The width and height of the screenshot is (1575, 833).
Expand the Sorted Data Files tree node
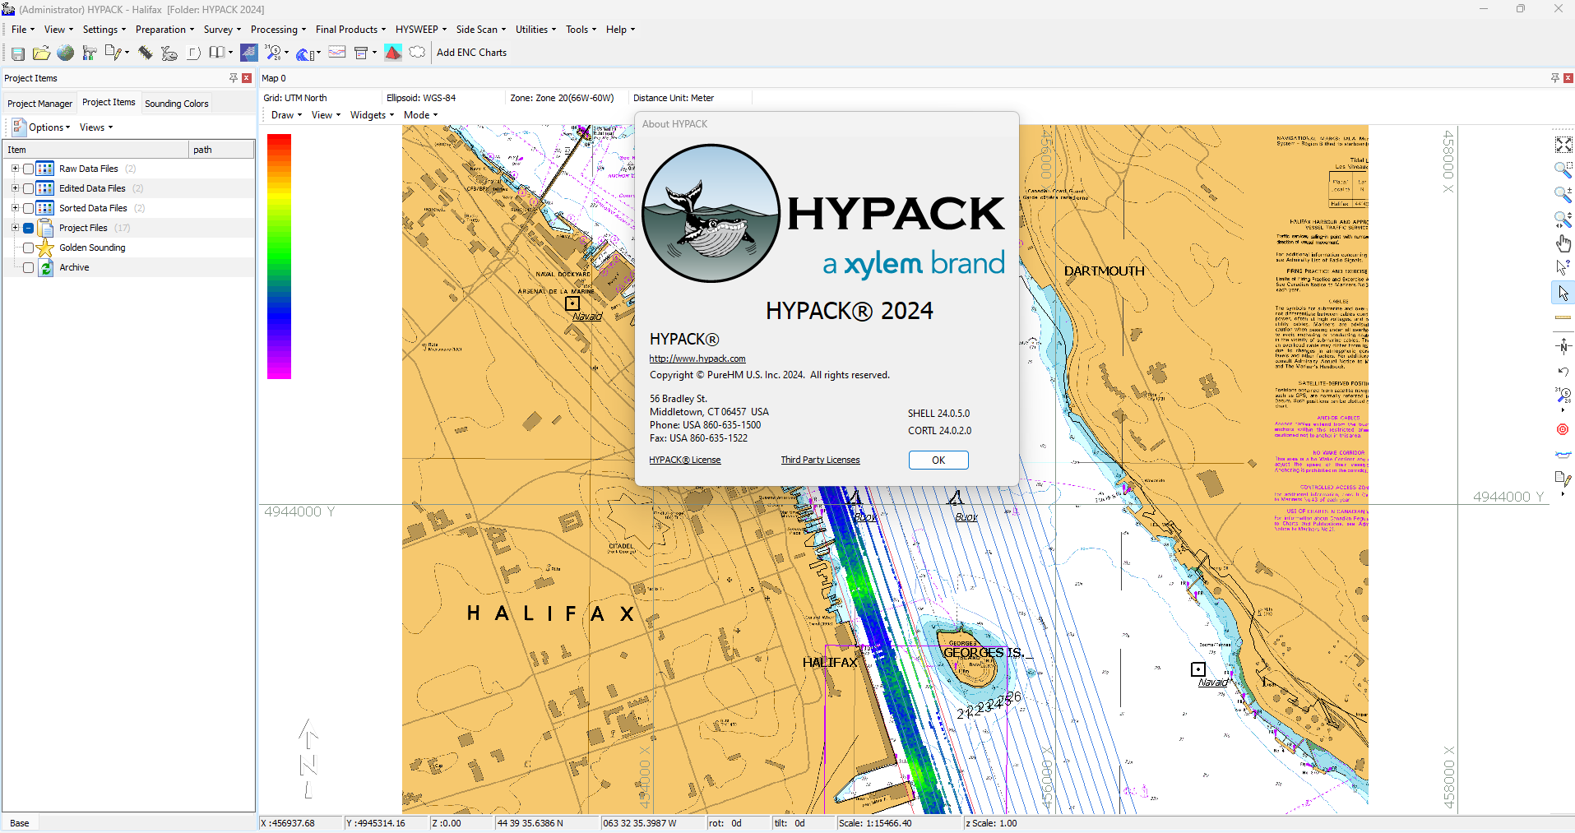coord(15,207)
